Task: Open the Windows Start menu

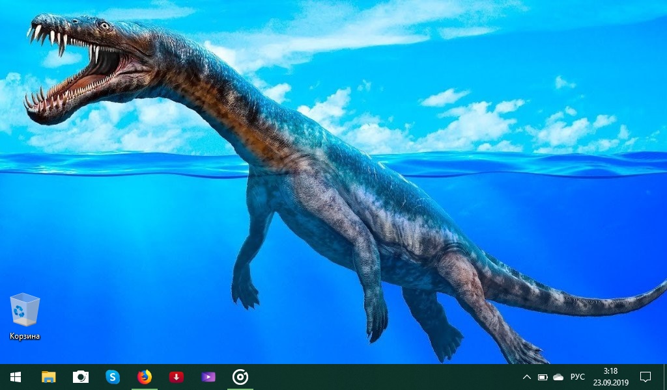Action: 16,377
